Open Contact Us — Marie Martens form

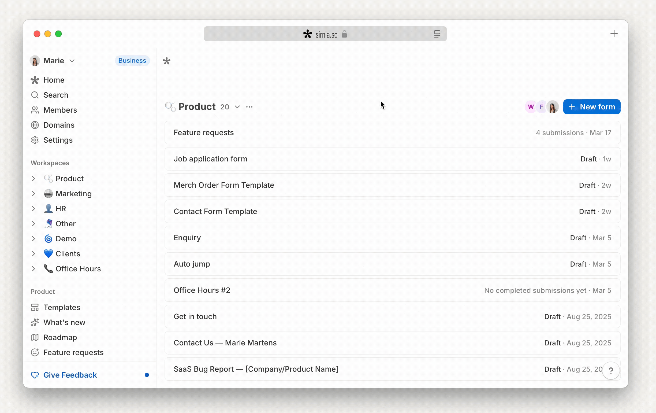coord(392,343)
